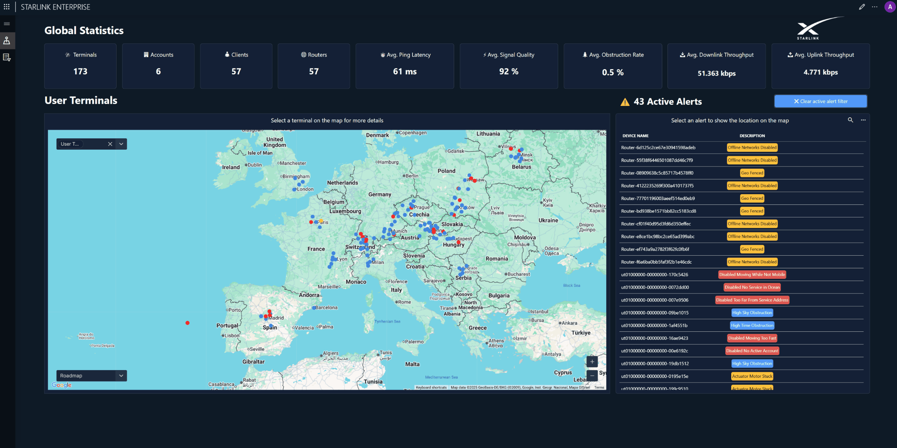Click the orange terminal dot near Paris
The height and width of the screenshot is (448, 897).
(x=321, y=221)
